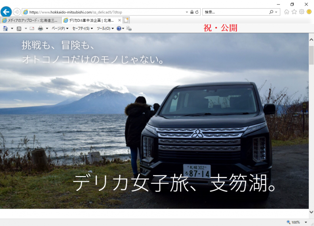Click the zoom magnifier icon in status bar
The width and height of the screenshot is (314, 226).
(x=288, y=222)
